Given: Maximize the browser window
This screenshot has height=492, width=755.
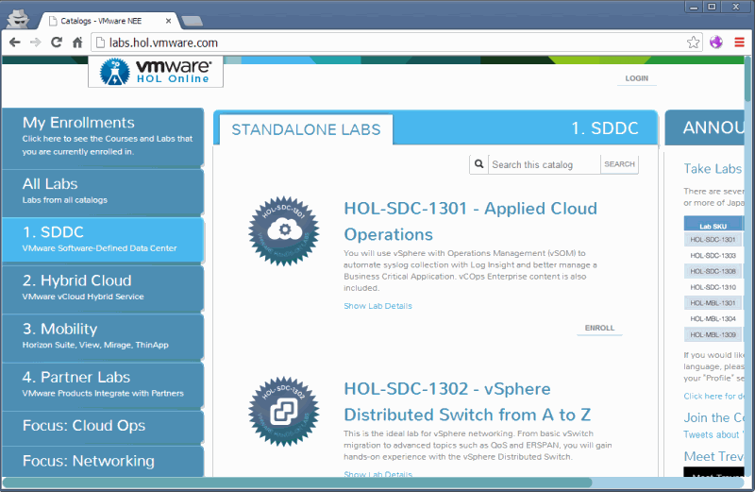Looking at the screenshot, I should [712, 7].
